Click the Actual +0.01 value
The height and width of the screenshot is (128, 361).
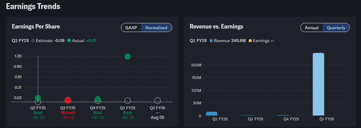point(91,41)
